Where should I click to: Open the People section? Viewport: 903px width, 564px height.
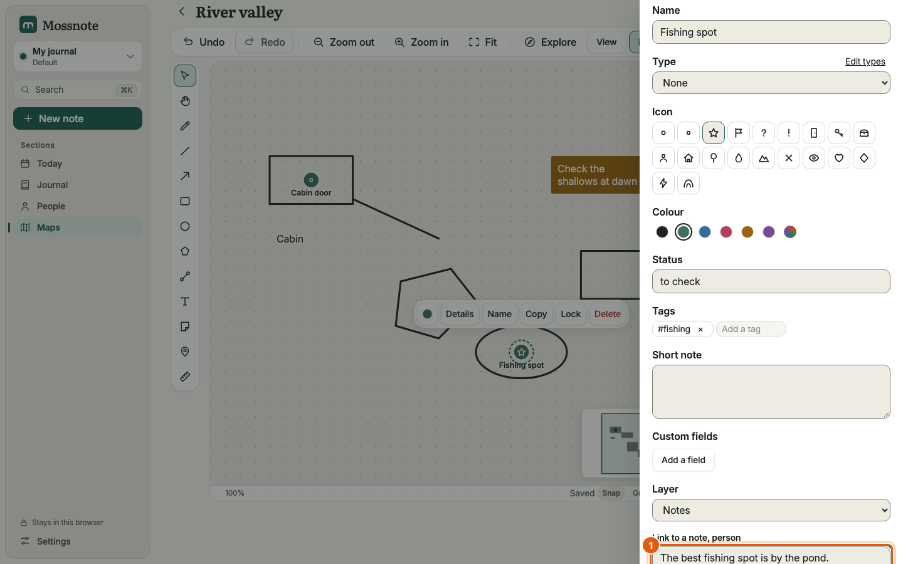(x=78, y=206)
